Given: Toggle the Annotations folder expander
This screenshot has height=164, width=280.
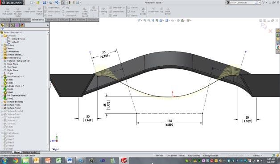Looking at the screenshot, I should 2,52.
